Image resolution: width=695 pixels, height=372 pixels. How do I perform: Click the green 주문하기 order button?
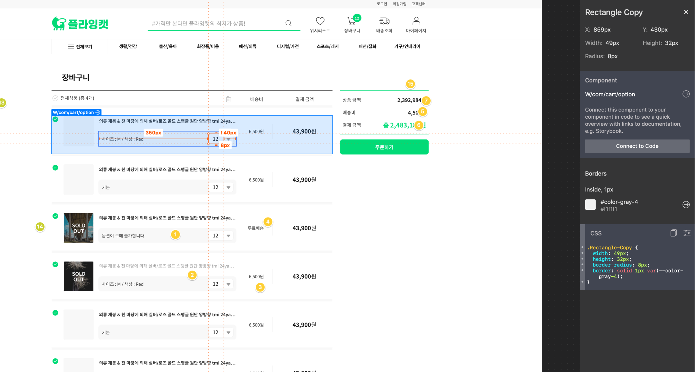click(x=384, y=147)
